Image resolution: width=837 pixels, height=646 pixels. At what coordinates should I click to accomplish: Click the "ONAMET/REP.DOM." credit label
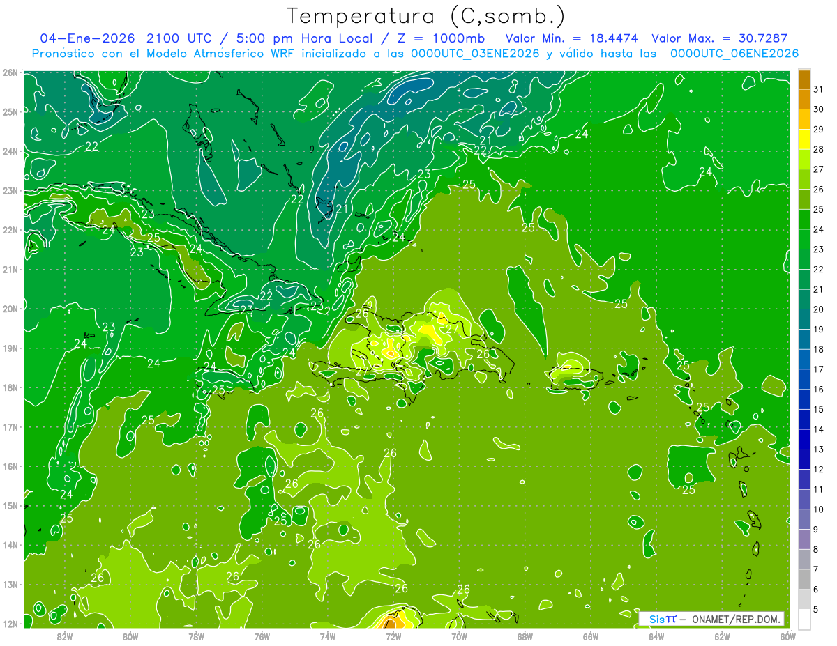point(735,619)
